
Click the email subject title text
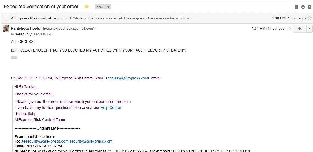[x=41, y=7]
